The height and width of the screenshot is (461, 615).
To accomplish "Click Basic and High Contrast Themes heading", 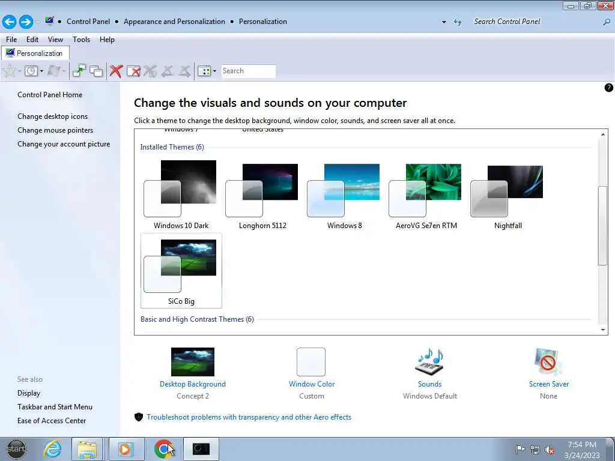I will point(197,319).
